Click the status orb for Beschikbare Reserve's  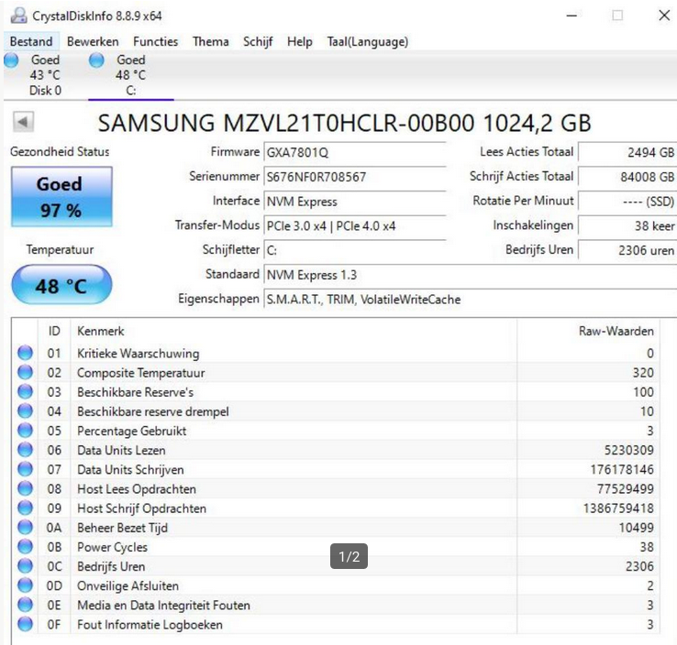tap(25, 391)
